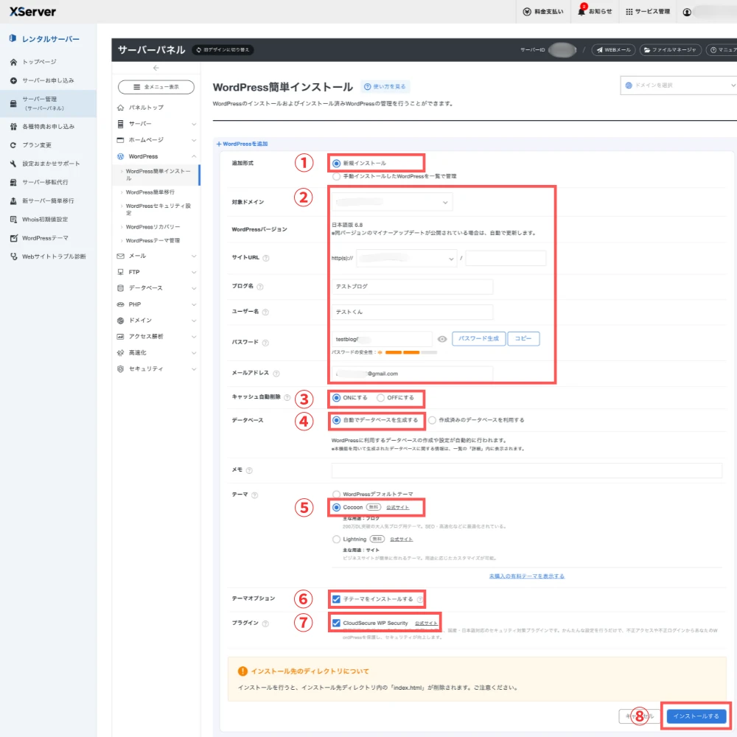Click help icon next to メールアドレス

tap(276, 374)
